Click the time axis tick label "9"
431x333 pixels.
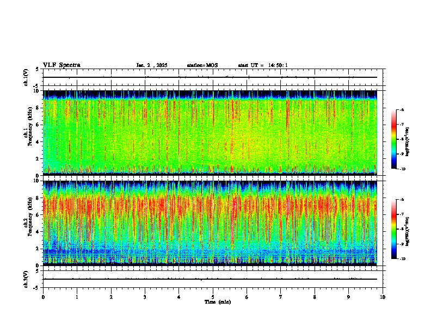tap(348, 297)
